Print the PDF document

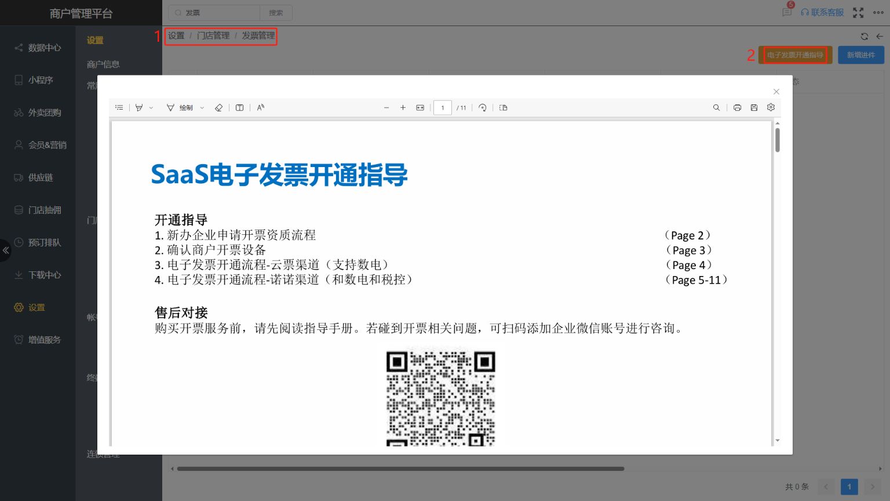click(x=737, y=107)
